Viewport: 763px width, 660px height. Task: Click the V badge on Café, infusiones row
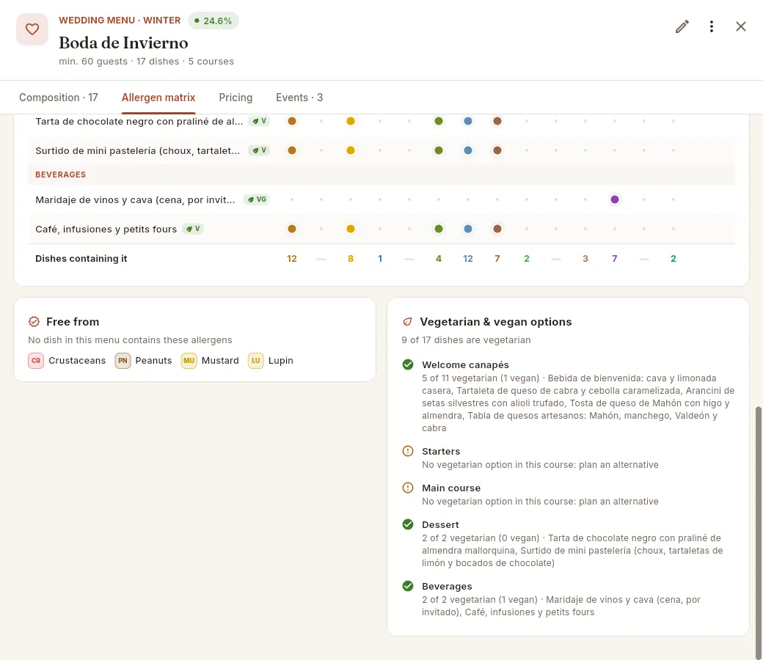[x=192, y=229]
